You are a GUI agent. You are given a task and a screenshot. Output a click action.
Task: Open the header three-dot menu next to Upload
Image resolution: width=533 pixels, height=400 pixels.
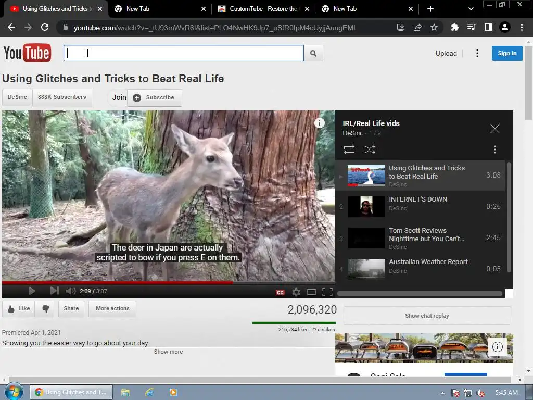(x=477, y=53)
